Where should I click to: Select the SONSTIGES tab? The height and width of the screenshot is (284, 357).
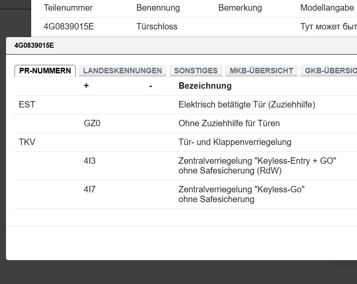pos(196,71)
